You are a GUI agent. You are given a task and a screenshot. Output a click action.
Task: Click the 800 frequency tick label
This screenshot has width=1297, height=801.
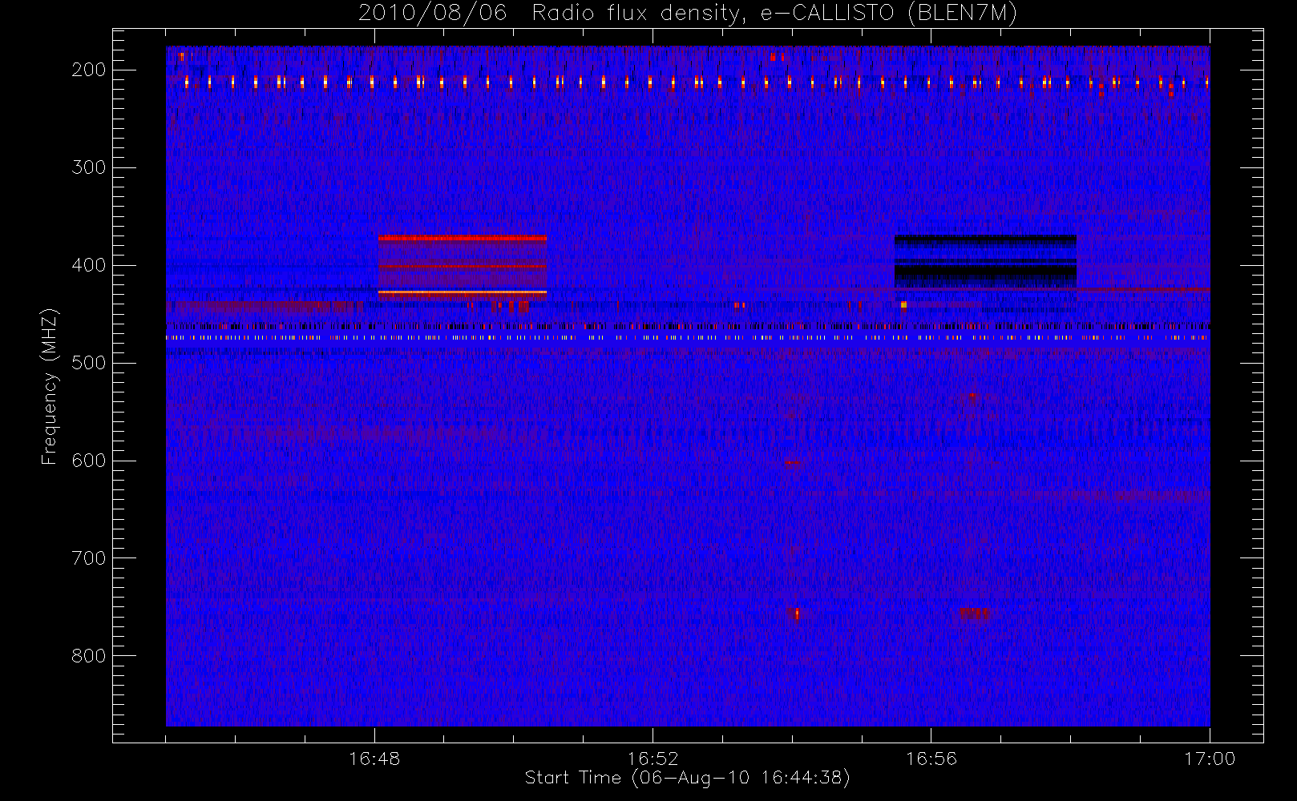tap(89, 656)
